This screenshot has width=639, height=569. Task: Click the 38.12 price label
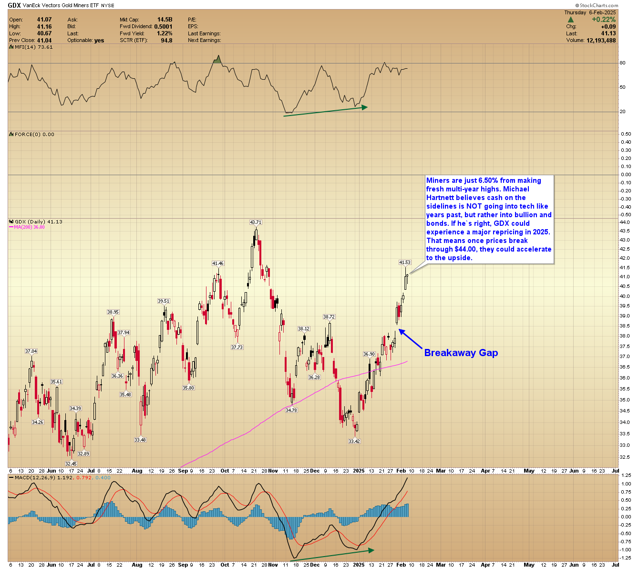[304, 328]
